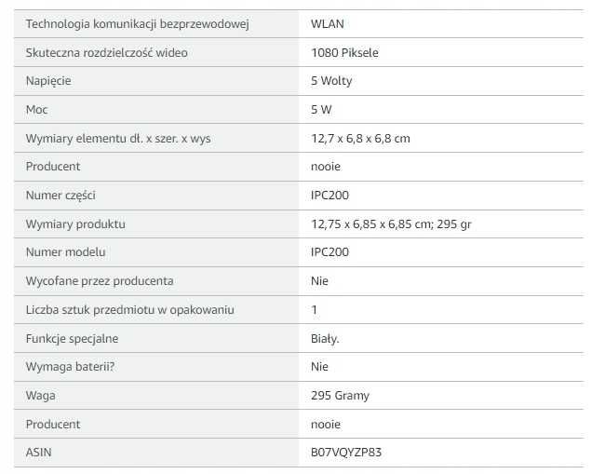
Task: Select the 'Waga' row label
Action: coord(40,396)
